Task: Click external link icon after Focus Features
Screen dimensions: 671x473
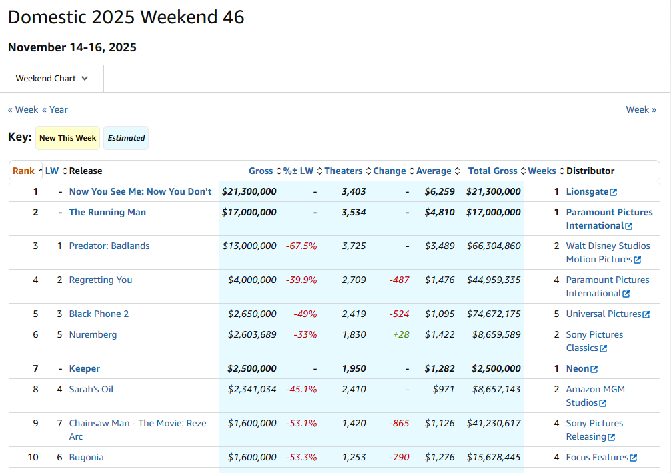Action: 634,458
